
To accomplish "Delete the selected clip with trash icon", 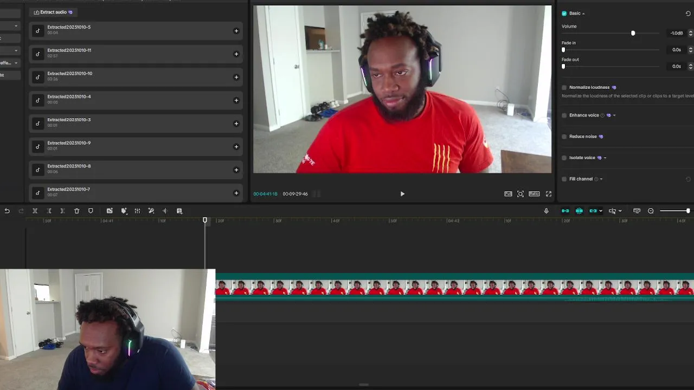I will coord(76,211).
